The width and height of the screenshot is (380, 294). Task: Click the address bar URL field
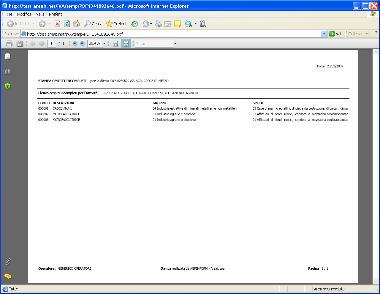(x=171, y=34)
